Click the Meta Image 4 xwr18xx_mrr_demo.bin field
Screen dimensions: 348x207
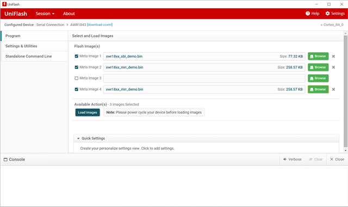[204, 89]
